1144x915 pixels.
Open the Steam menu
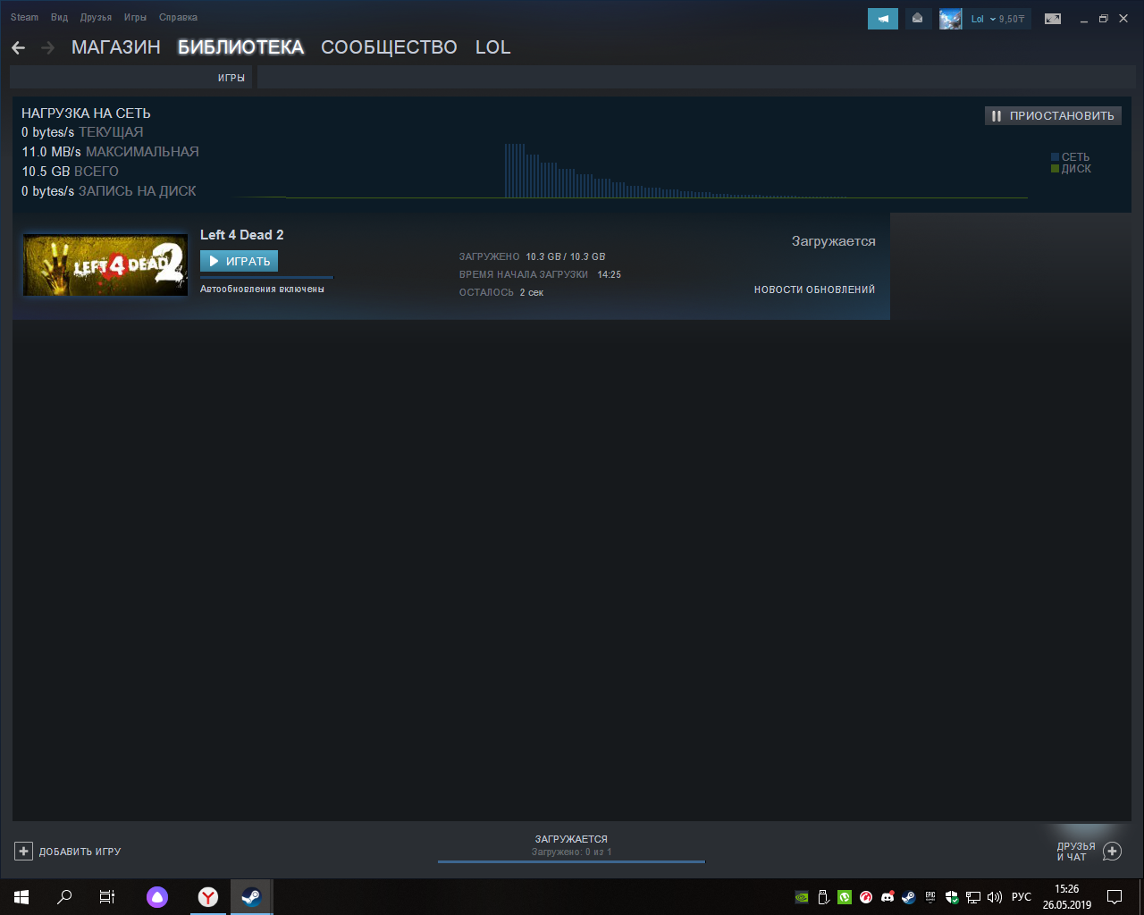pyautogui.click(x=24, y=17)
